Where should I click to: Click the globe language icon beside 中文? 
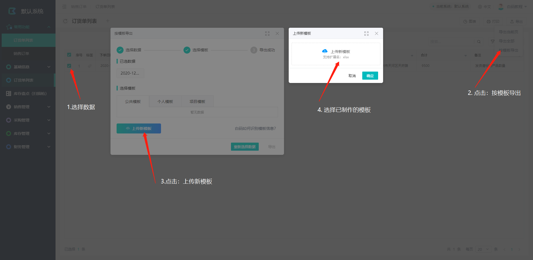(480, 7)
